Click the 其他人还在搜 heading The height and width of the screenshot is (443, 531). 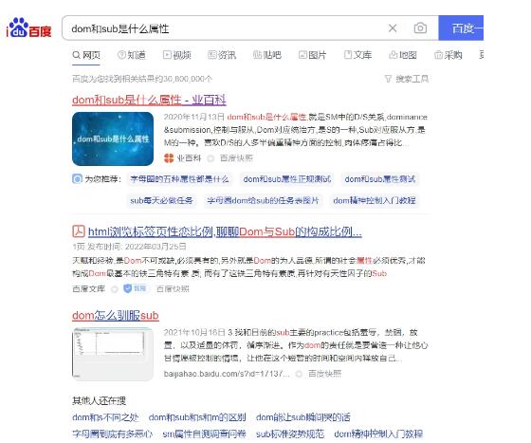tap(99, 401)
